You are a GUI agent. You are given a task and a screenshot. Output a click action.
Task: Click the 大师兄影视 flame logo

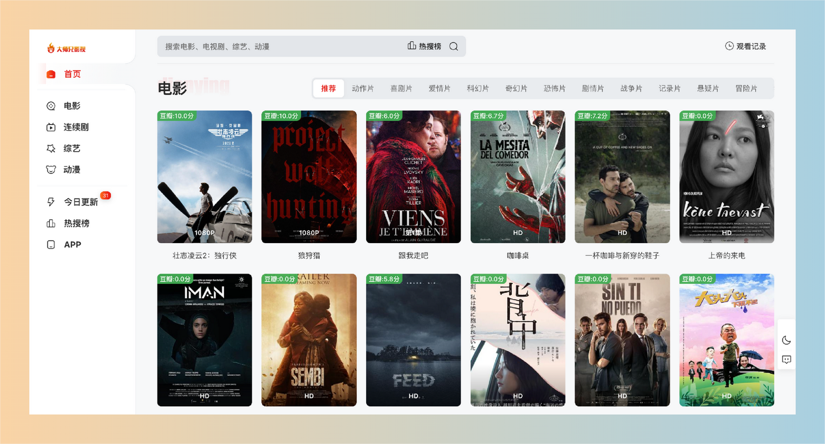click(66, 49)
